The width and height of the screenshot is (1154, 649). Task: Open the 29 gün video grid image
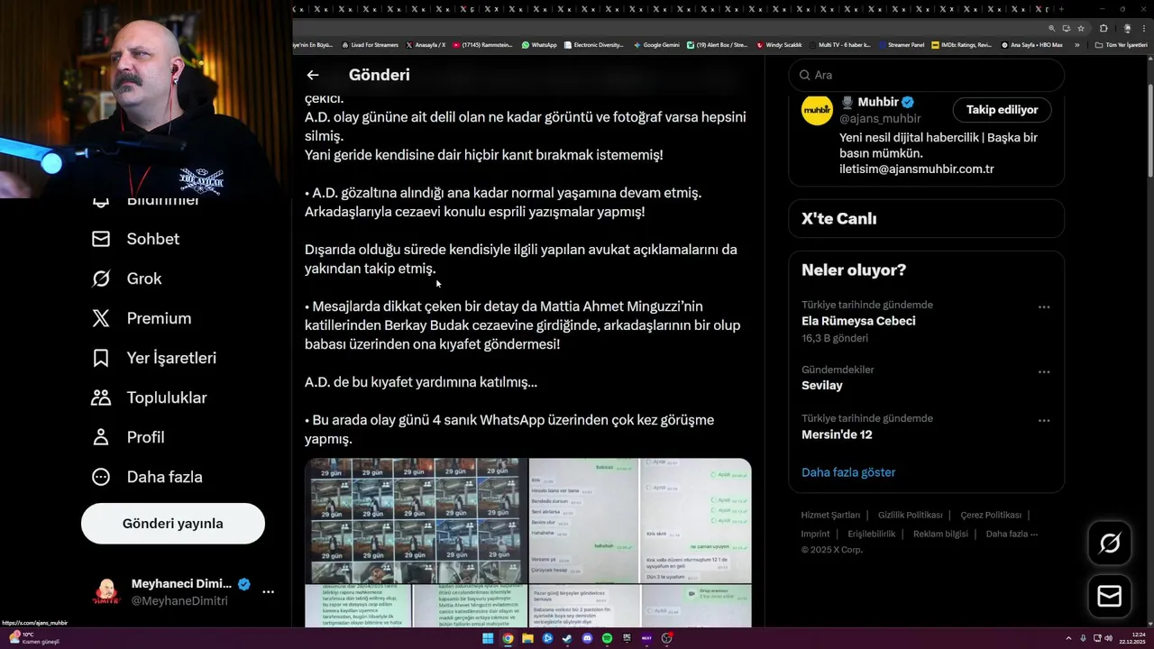point(416,520)
